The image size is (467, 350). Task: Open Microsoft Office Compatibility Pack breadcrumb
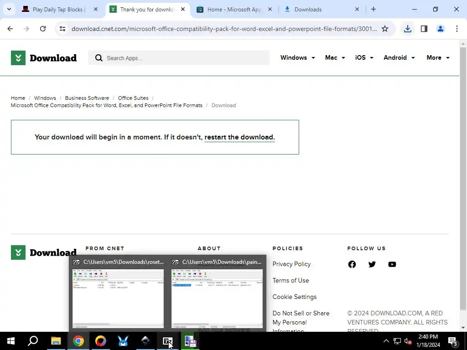107,105
